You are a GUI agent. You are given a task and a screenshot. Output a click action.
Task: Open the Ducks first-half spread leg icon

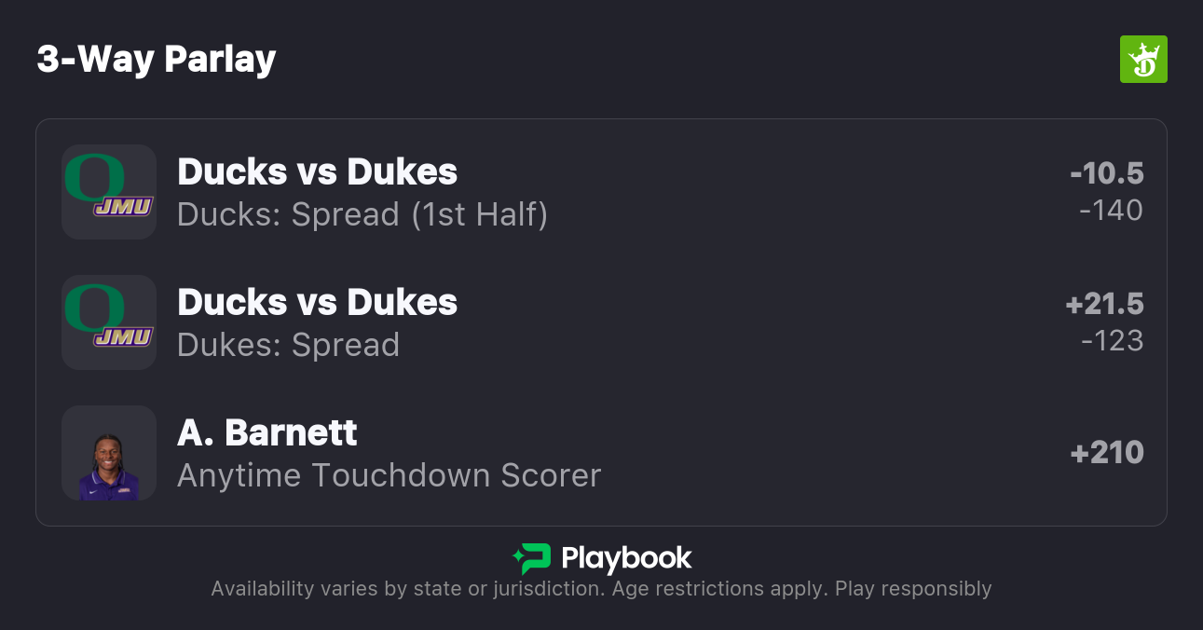[108, 192]
